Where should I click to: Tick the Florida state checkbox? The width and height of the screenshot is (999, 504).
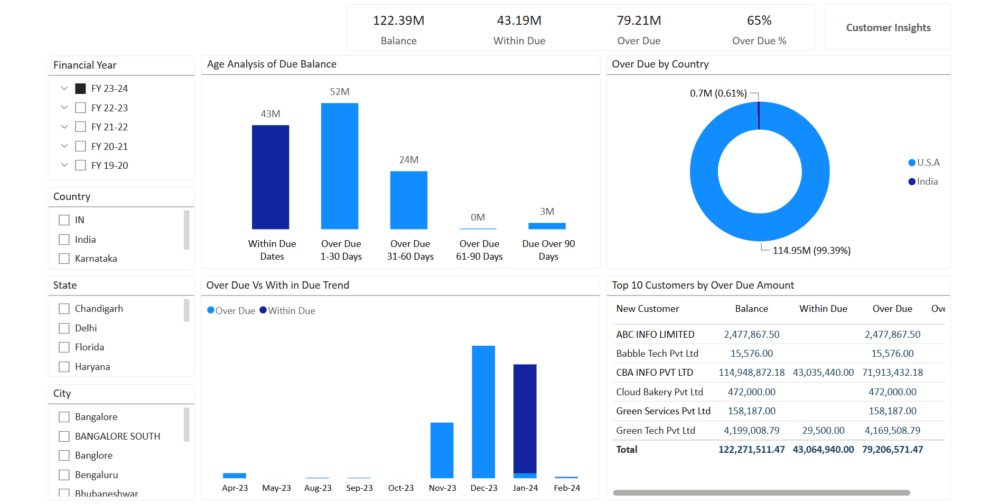64,347
